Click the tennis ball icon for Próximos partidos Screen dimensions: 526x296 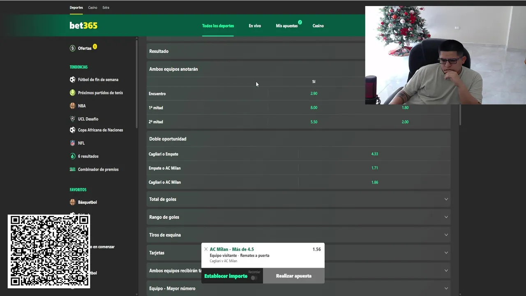click(73, 93)
